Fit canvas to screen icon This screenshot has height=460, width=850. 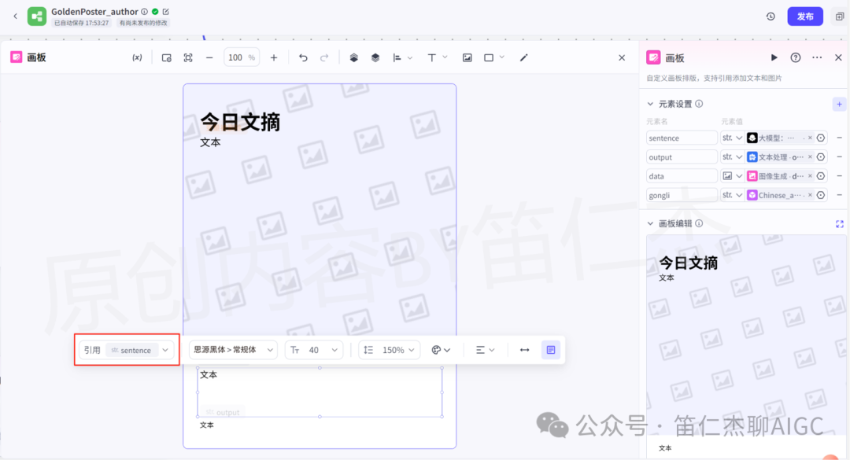[188, 57]
